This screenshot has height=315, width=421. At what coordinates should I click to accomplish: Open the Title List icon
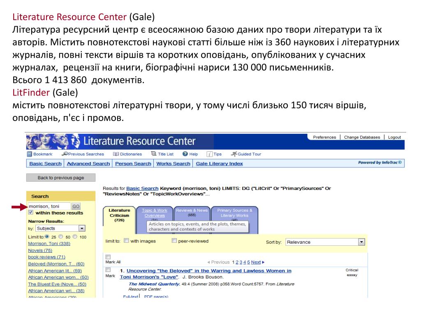tap(154, 154)
